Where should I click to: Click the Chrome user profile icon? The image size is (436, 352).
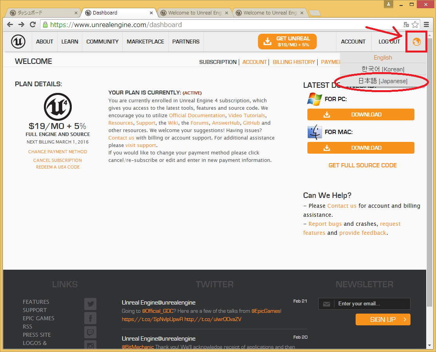(x=389, y=4)
